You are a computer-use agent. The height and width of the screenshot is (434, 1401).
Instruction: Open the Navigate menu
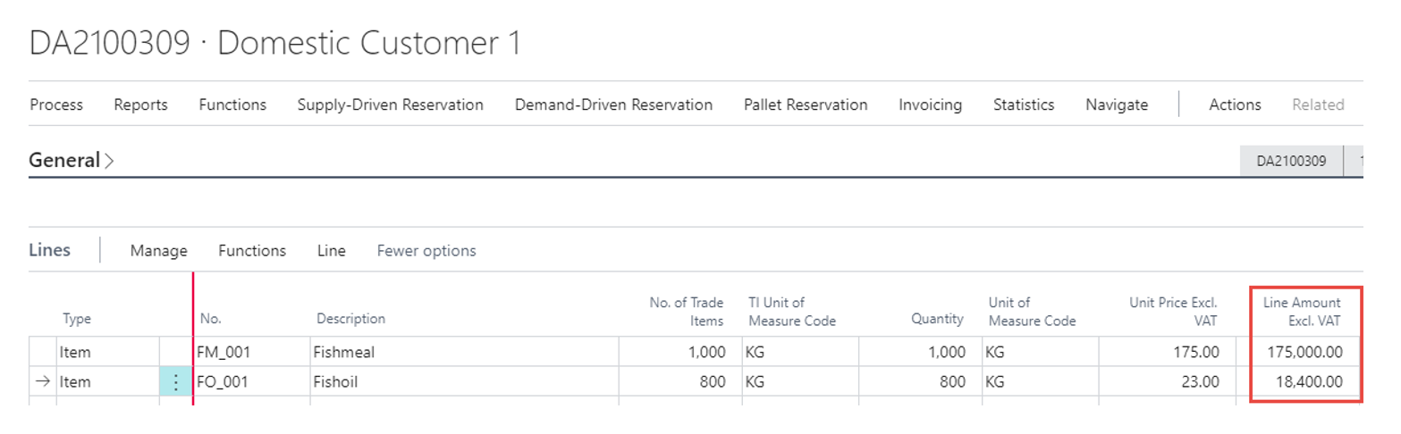pyautogui.click(x=1116, y=104)
